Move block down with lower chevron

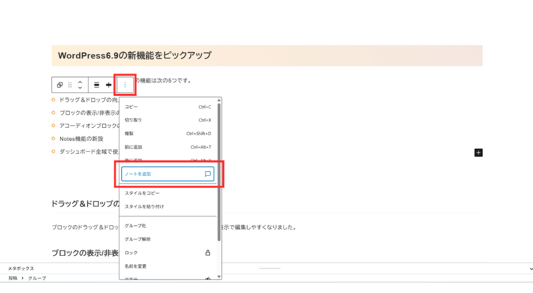click(x=80, y=88)
